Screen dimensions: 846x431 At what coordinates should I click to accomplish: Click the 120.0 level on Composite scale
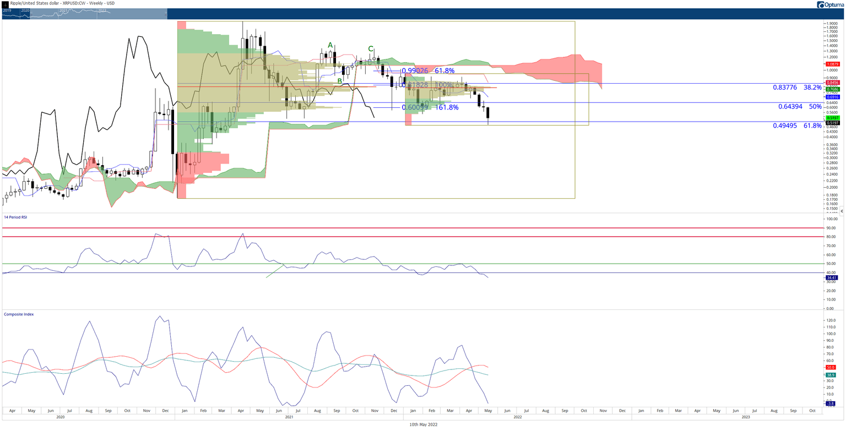[x=832, y=320]
